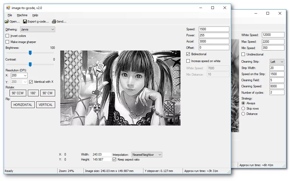Screen dimensions: 290x181
Task: Click Ready status text
Action: point(9,171)
